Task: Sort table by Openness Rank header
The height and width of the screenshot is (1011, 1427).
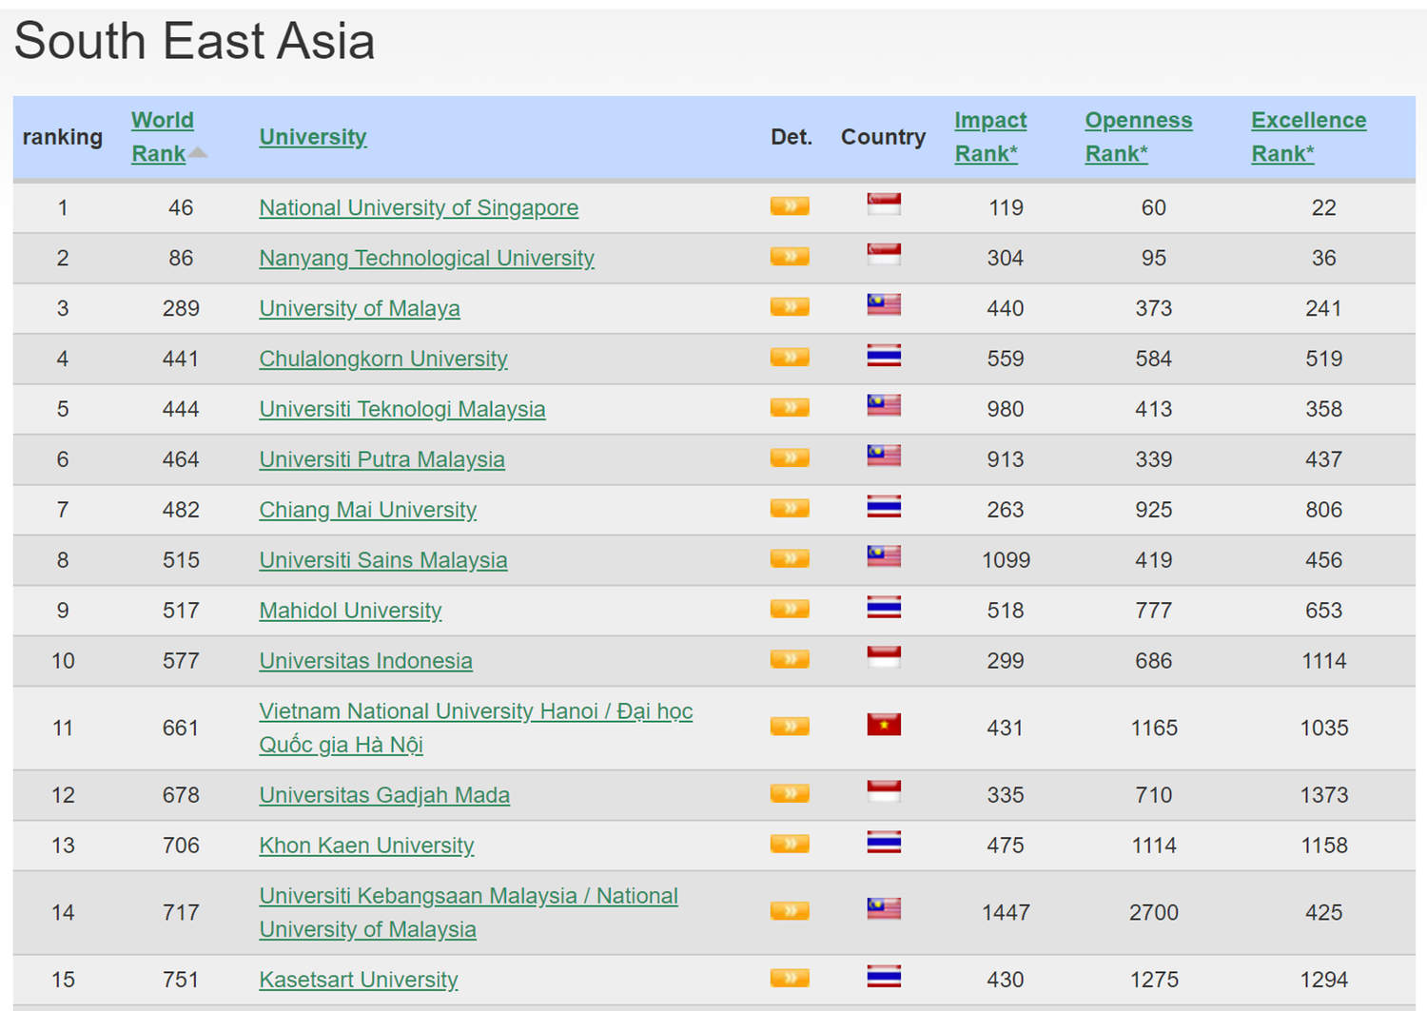Action: (1139, 137)
